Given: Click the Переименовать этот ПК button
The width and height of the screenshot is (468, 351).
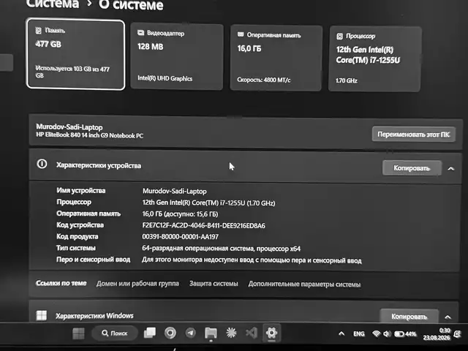Looking at the screenshot, I should pos(413,135).
